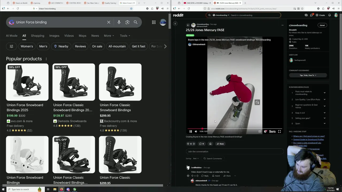Remove the r/snowboarding search filter chip
The width and height of the screenshot is (342, 192).
(x=228, y=15)
